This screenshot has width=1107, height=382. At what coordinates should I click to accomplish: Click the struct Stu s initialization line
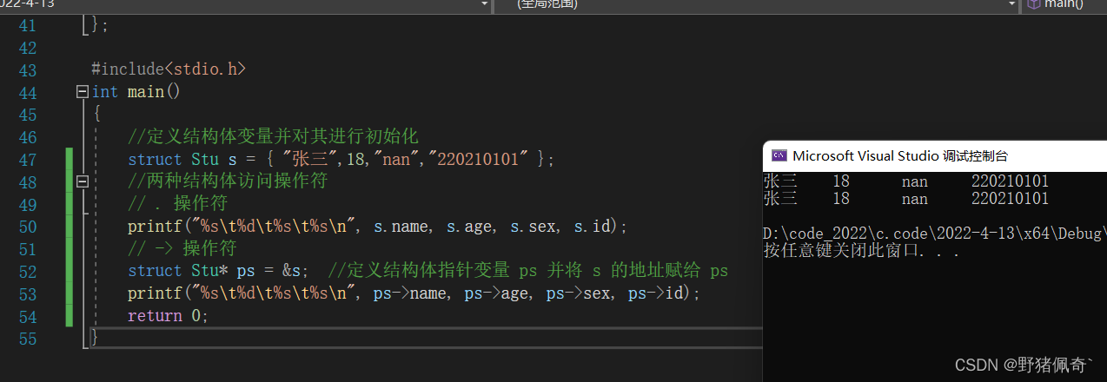pyautogui.click(x=340, y=160)
